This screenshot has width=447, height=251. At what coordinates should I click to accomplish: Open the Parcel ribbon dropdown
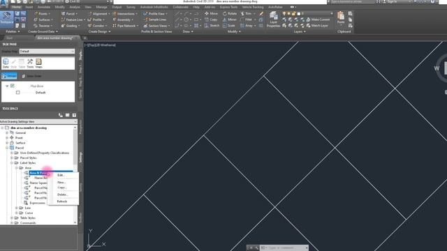click(x=69, y=14)
